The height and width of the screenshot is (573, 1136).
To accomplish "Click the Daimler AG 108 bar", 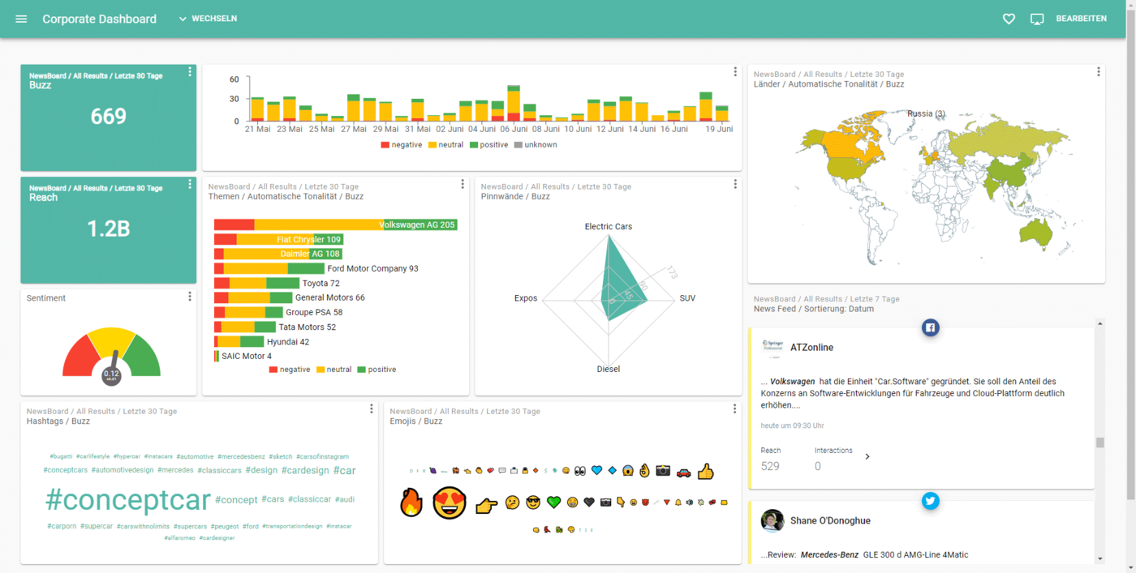I will click(278, 254).
